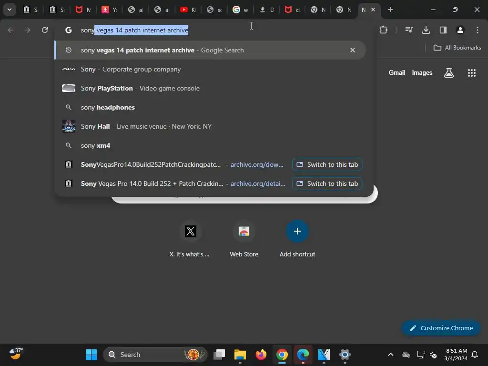Reload the current page
This screenshot has height=366, width=488.
[45, 30]
